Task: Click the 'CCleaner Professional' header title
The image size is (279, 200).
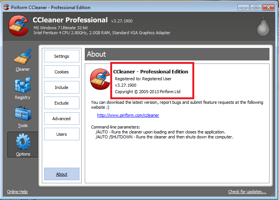Action: pyautogui.click(x=70, y=20)
